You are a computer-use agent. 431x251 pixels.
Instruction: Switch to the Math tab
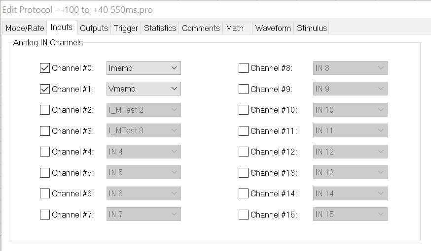(x=235, y=28)
